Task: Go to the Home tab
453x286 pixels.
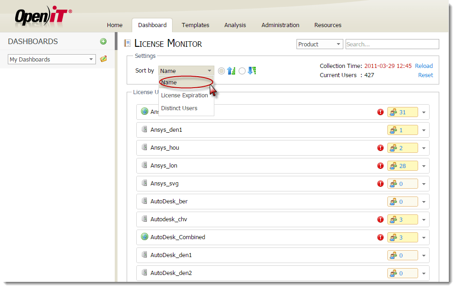Action: click(115, 25)
